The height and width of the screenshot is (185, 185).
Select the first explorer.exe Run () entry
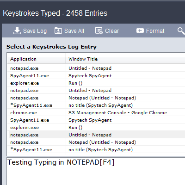96,83
